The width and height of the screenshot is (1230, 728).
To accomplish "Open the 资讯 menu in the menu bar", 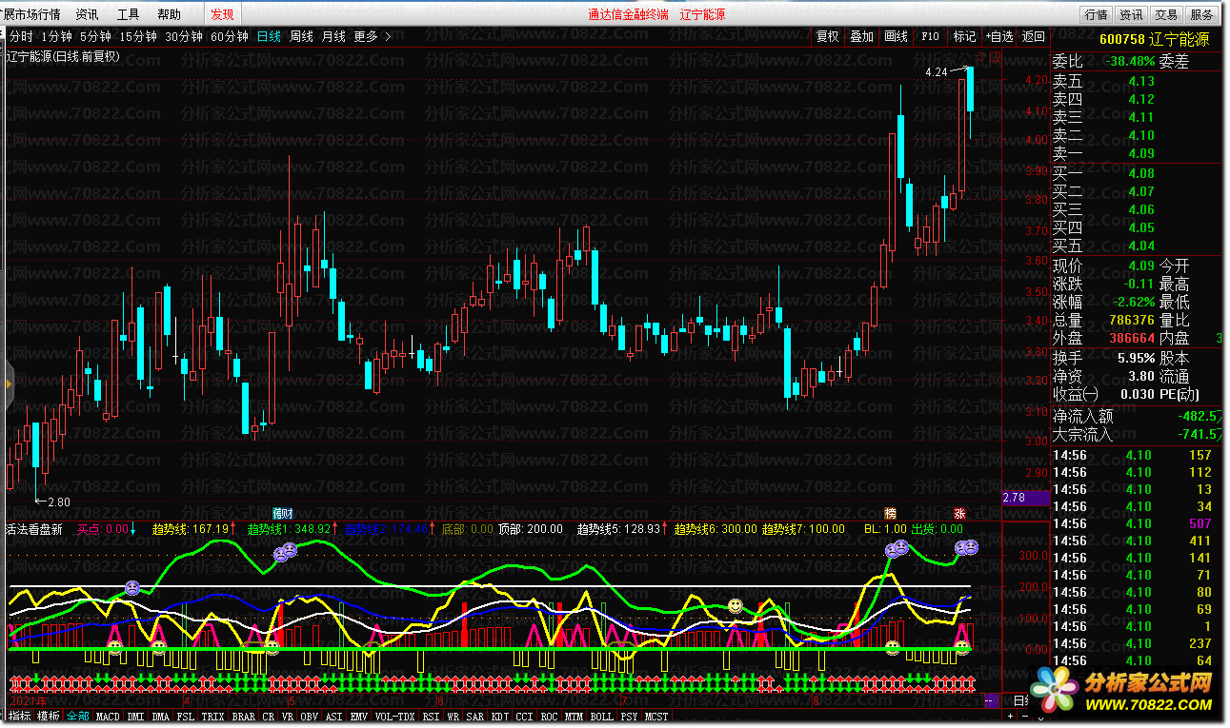I will 87,14.
